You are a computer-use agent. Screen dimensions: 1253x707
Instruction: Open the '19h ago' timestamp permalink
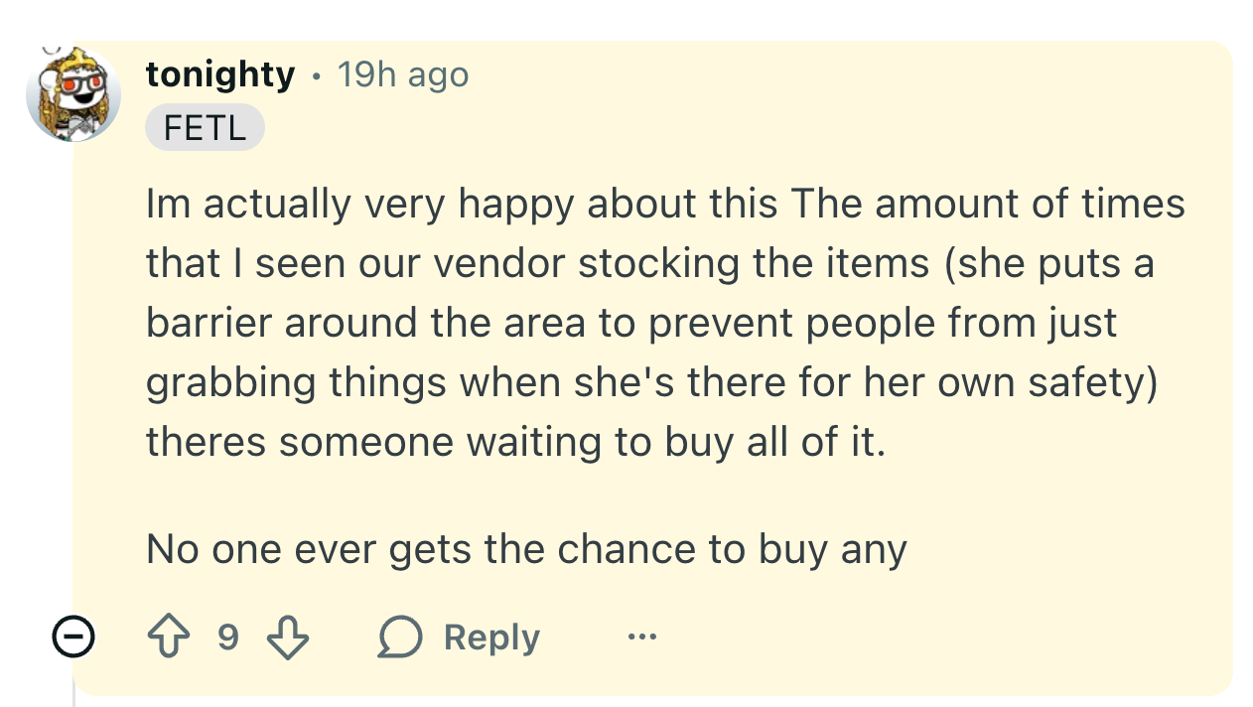click(x=403, y=74)
